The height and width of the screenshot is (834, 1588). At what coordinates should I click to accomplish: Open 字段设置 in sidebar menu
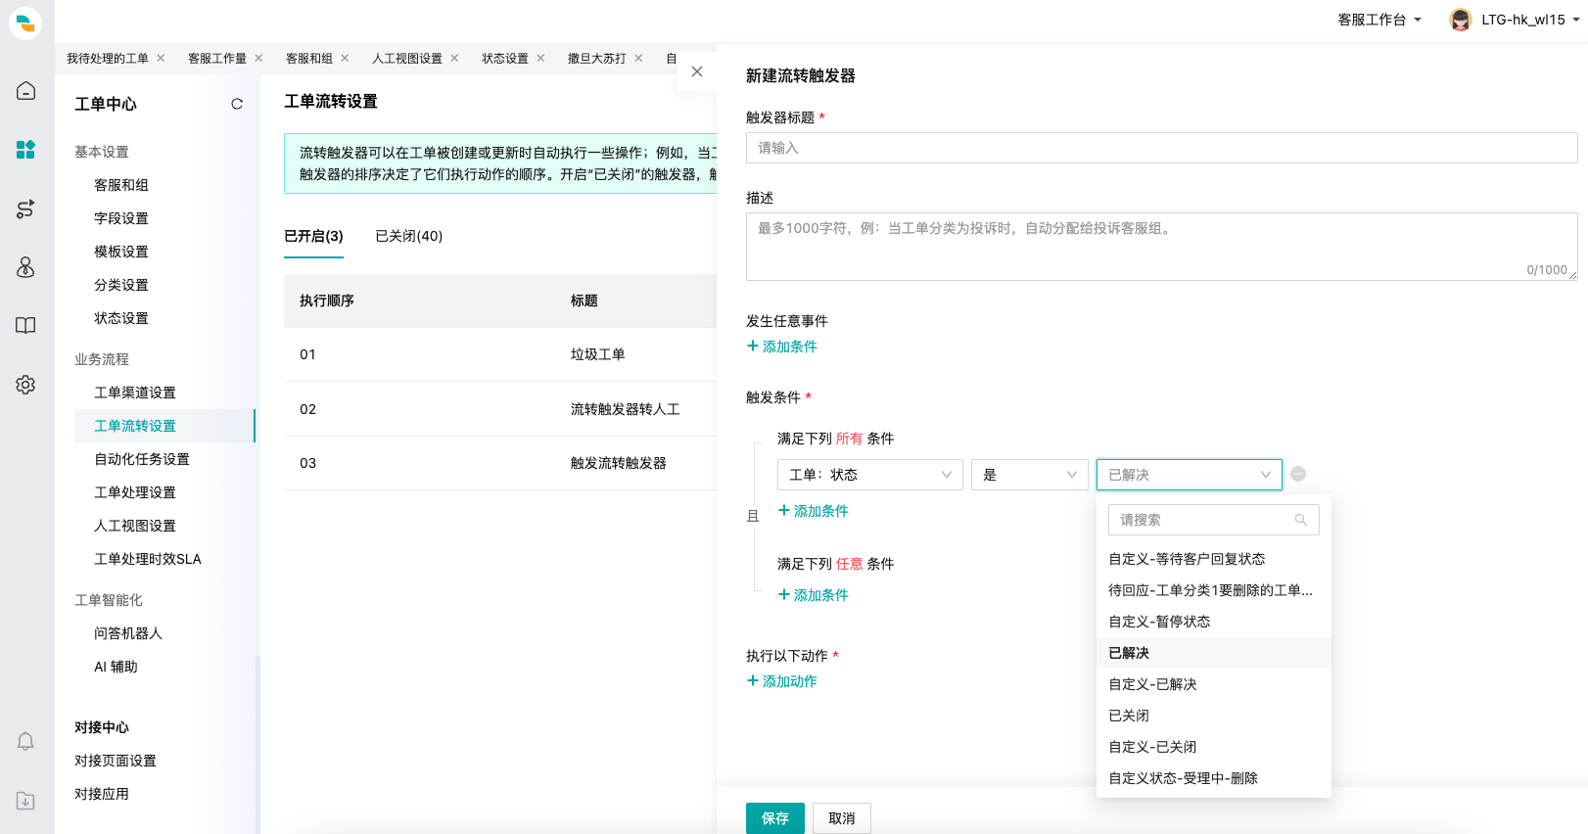click(121, 218)
